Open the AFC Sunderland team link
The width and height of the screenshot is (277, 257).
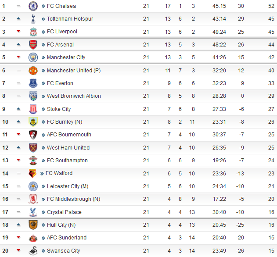[x=67, y=238]
